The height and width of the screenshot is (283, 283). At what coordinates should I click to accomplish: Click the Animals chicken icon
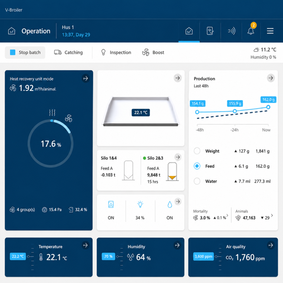pos(238,218)
